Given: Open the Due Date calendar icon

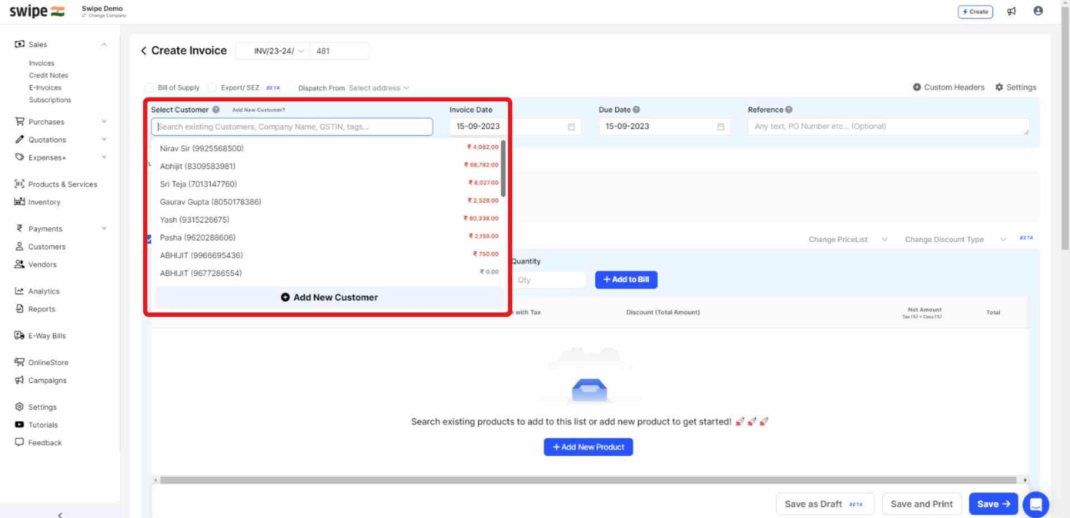Looking at the screenshot, I should (721, 127).
